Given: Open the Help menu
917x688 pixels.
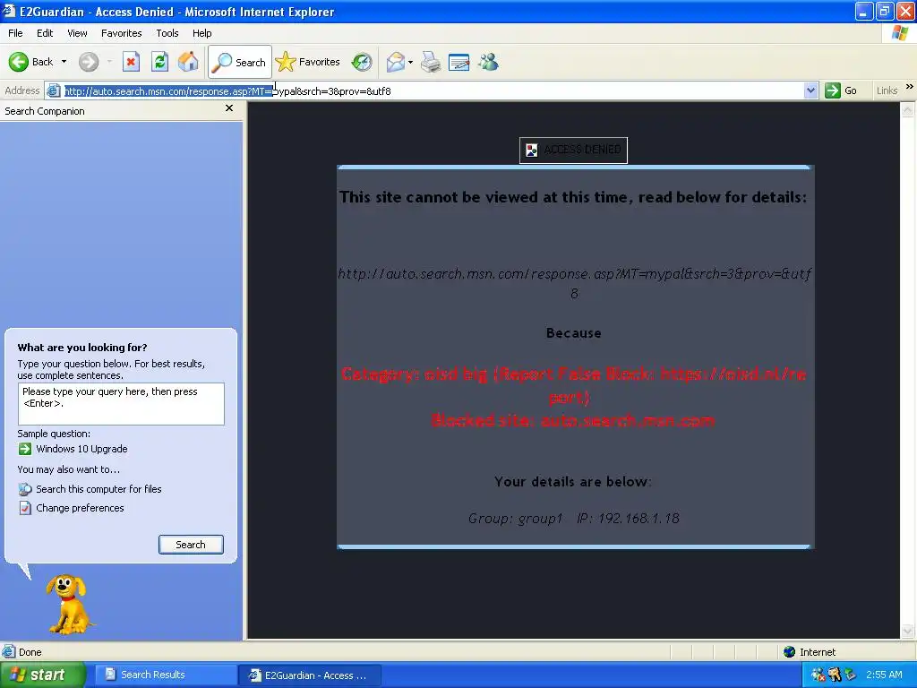Looking at the screenshot, I should [x=201, y=33].
